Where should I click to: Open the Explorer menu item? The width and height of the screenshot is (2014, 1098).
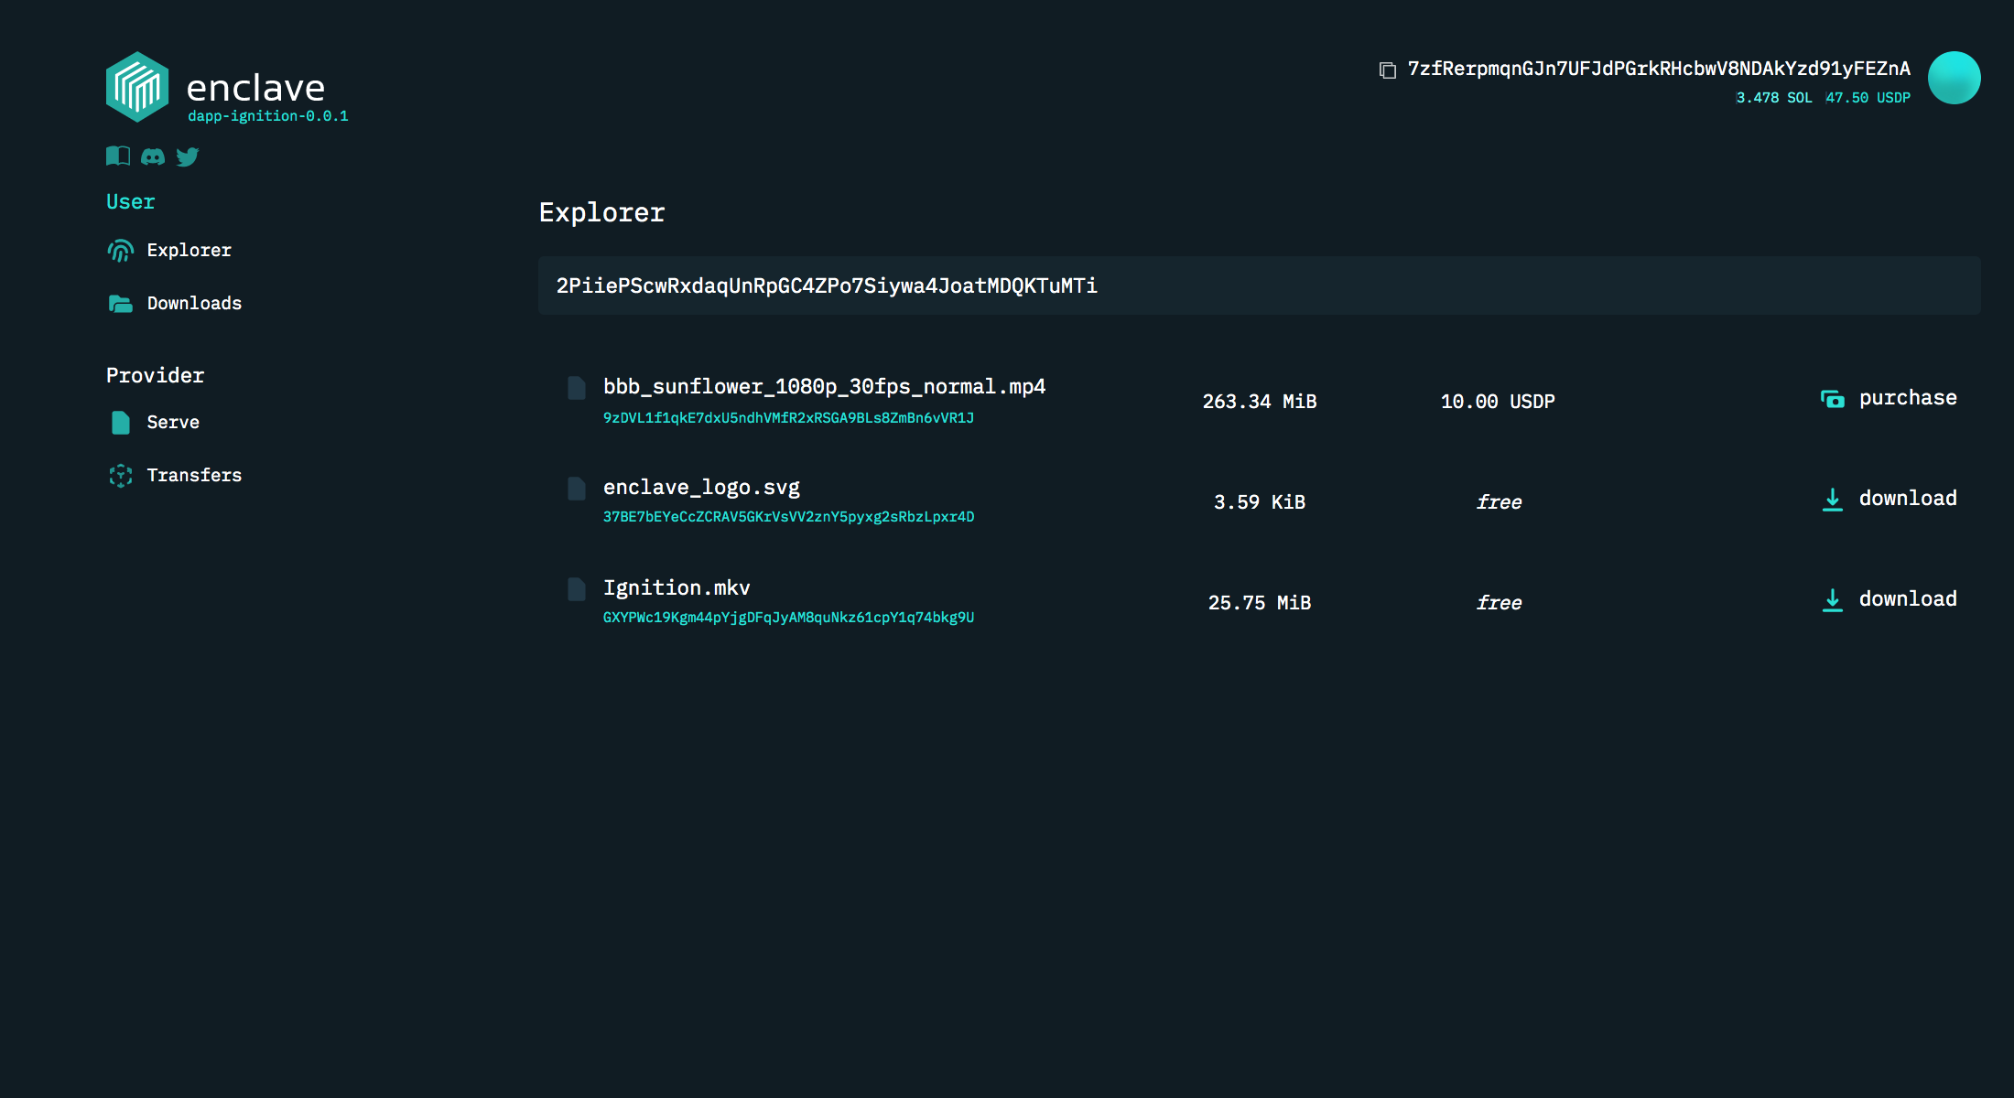click(189, 251)
